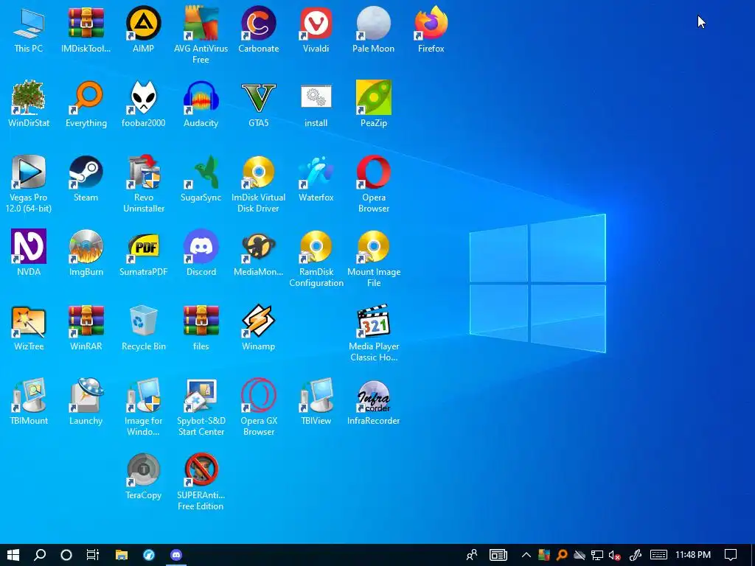Viewport: 755px width, 566px height.
Task: Select the Audacity headphones icon
Action: 201,105
